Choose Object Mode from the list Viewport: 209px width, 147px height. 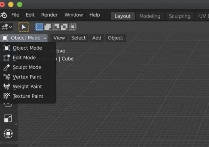pyautogui.click(x=28, y=48)
